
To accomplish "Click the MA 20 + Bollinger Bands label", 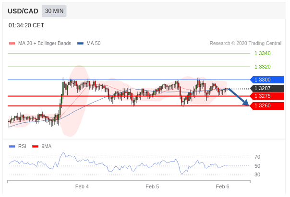I will 45,44.
